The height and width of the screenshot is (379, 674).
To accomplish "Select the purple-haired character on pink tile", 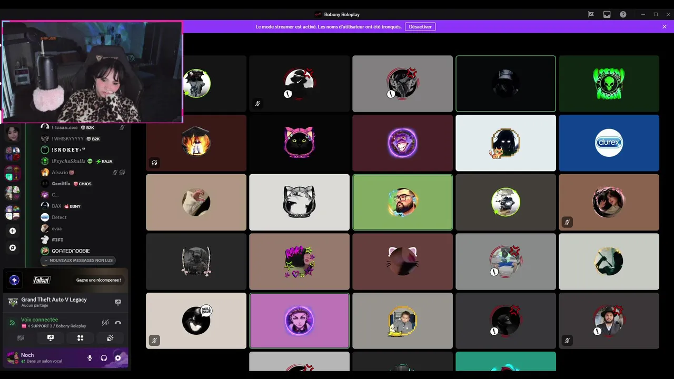I will tap(299, 321).
